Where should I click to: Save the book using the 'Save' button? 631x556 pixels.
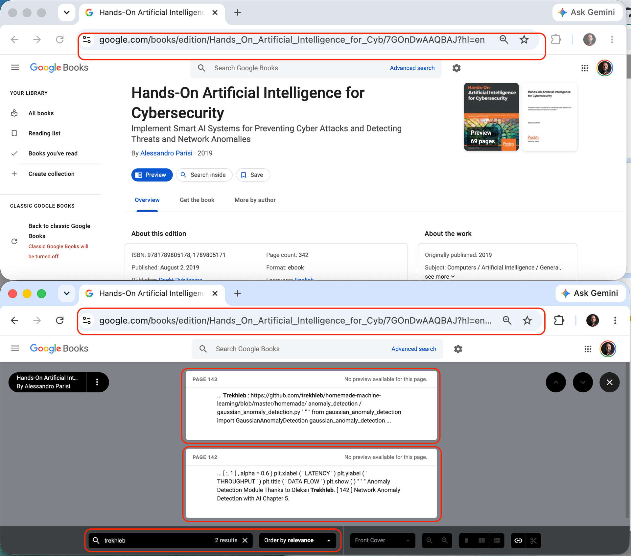point(253,175)
